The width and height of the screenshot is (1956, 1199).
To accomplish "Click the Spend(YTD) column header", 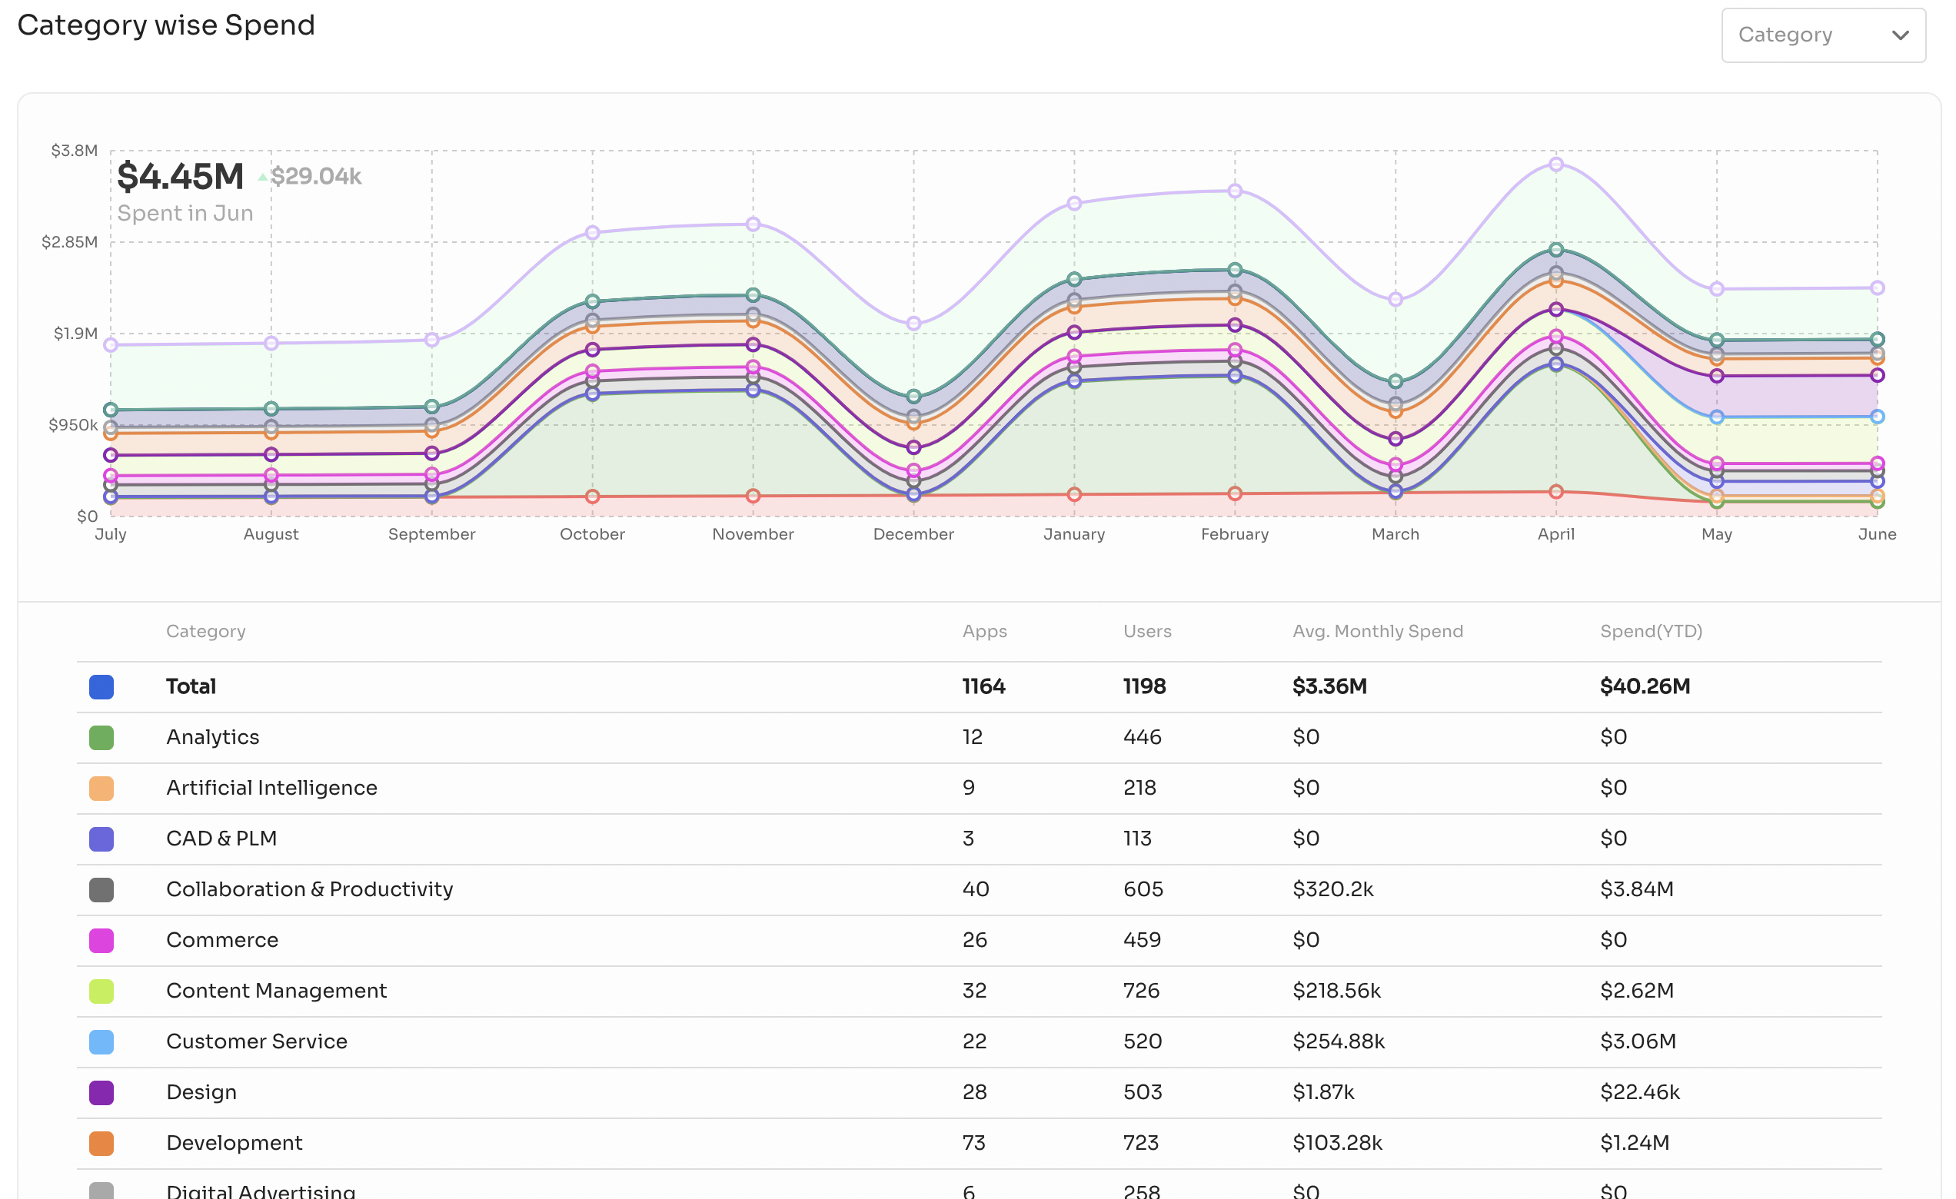I will point(1652,632).
